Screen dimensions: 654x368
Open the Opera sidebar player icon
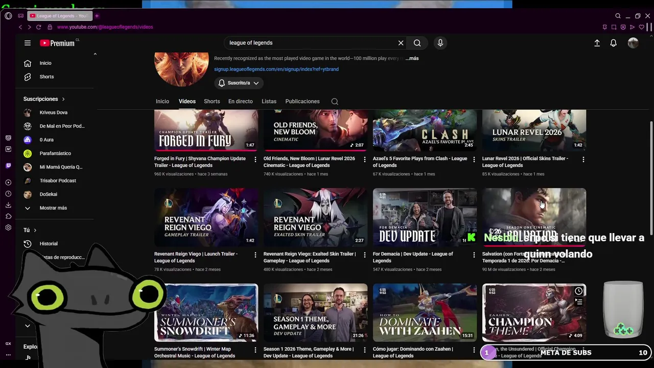8,182
